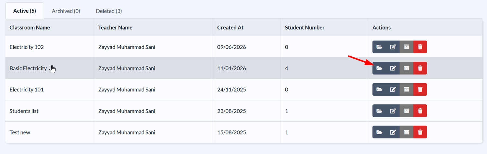Click student number in Electricity 101 row
Screen dimensions: 487x154
[287, 89]
